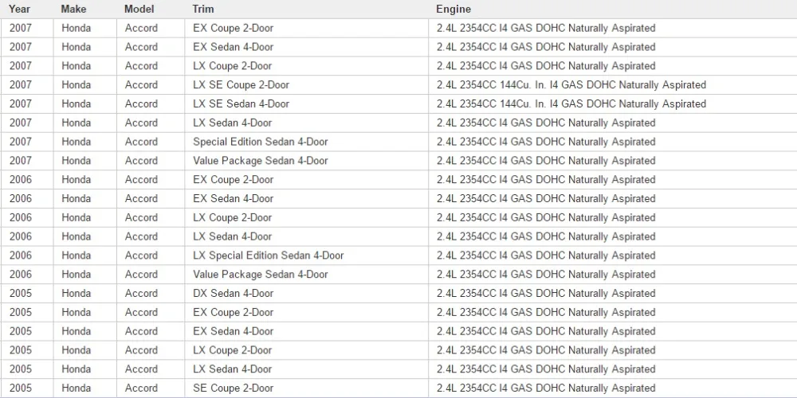Click Accord in the LX SE Sedan row

141,103
